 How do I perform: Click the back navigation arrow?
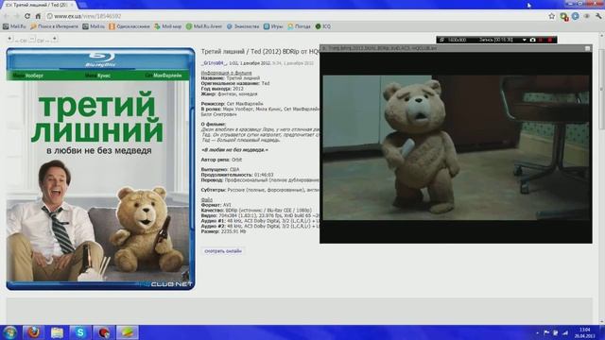coord(7,16)
